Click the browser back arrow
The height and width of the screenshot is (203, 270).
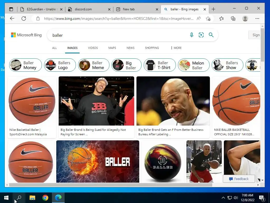tap(12, 19)
